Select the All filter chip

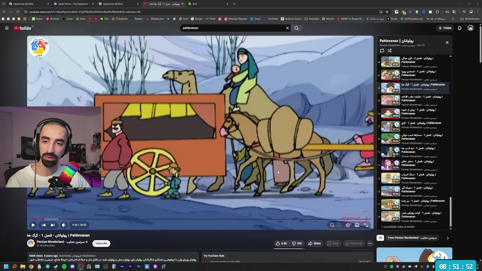click(x=380, y=238)
